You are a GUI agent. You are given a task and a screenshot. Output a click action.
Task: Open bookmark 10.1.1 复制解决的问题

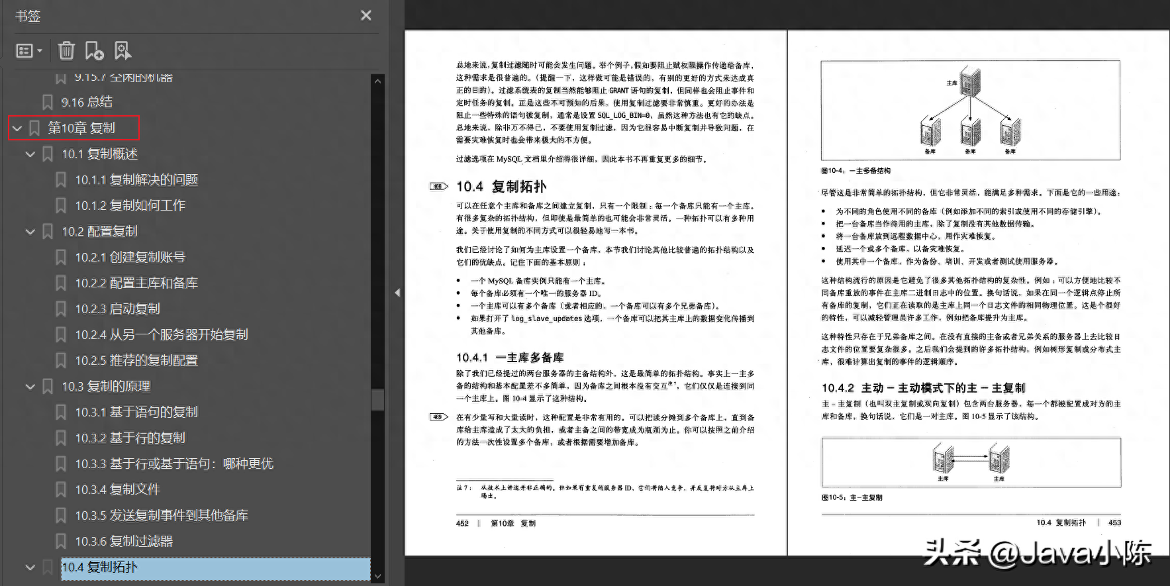136,179
